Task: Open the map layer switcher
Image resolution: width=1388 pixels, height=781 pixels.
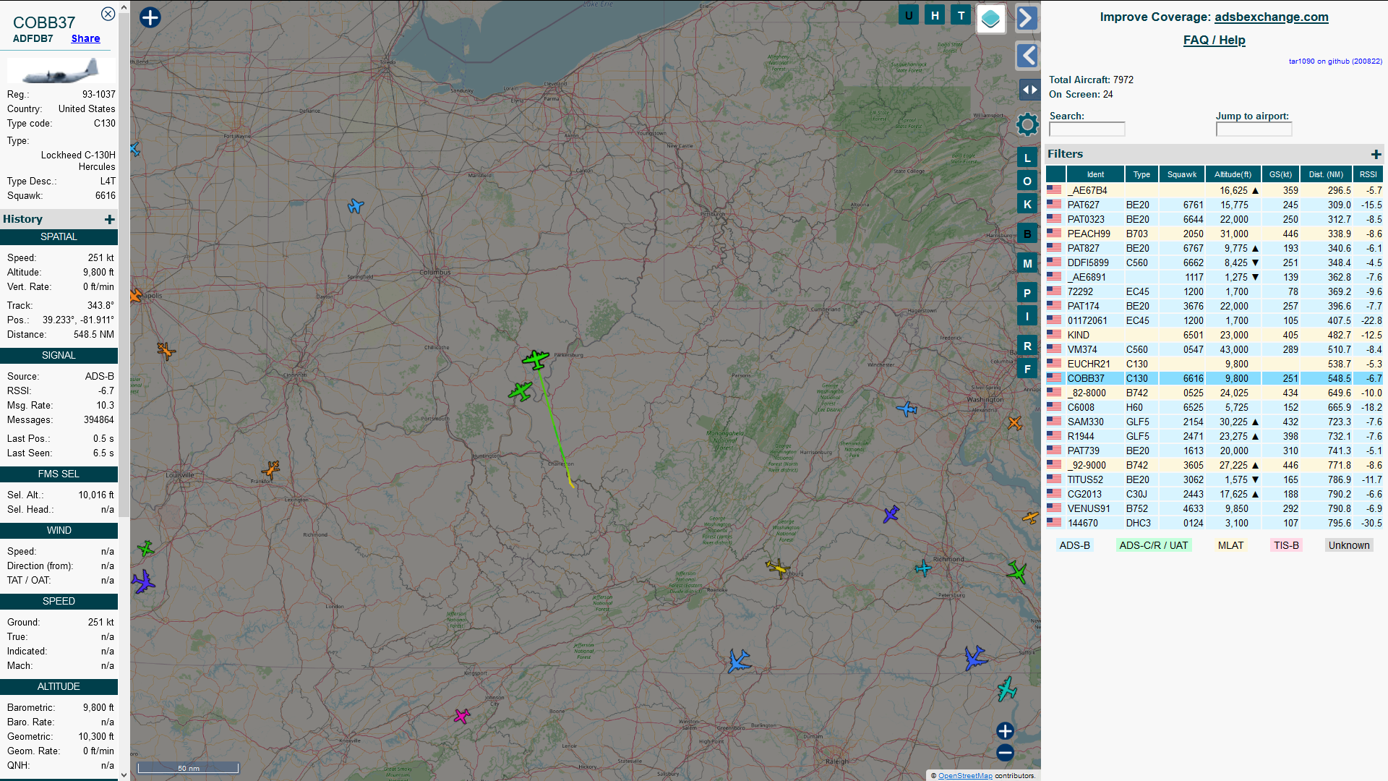Action: point(990,19)
